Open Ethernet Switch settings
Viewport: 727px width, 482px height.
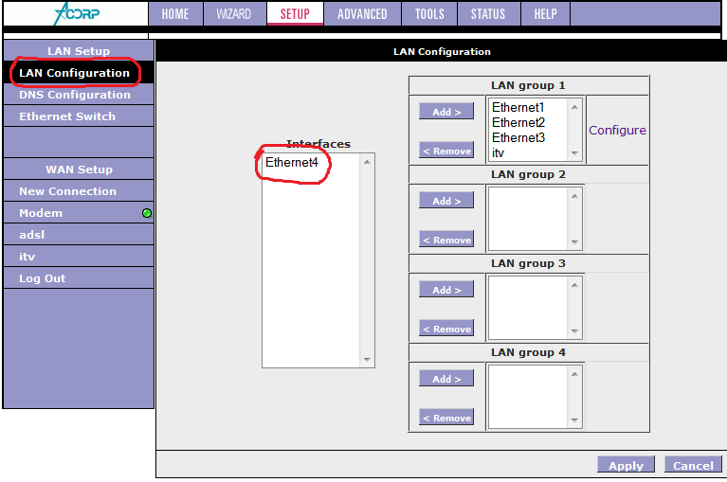[79, 116]
